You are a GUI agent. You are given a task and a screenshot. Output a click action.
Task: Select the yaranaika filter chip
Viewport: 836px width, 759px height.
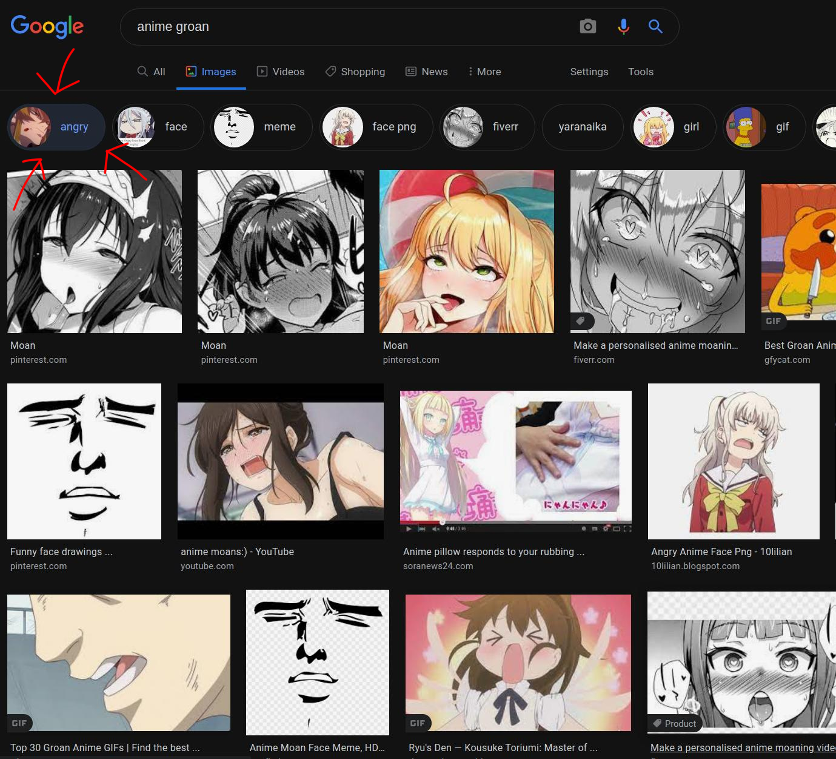click(583, 127)
